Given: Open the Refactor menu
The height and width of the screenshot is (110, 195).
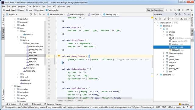Looking at the screenshot, I should pyautogui.click(x=36, y=6).
